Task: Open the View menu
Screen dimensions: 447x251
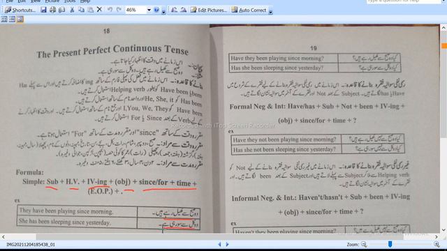Action: click(36, 1)
